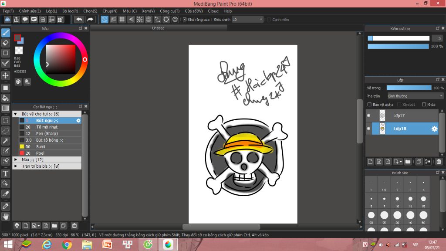Open the Tệp(F) menu

8,11
